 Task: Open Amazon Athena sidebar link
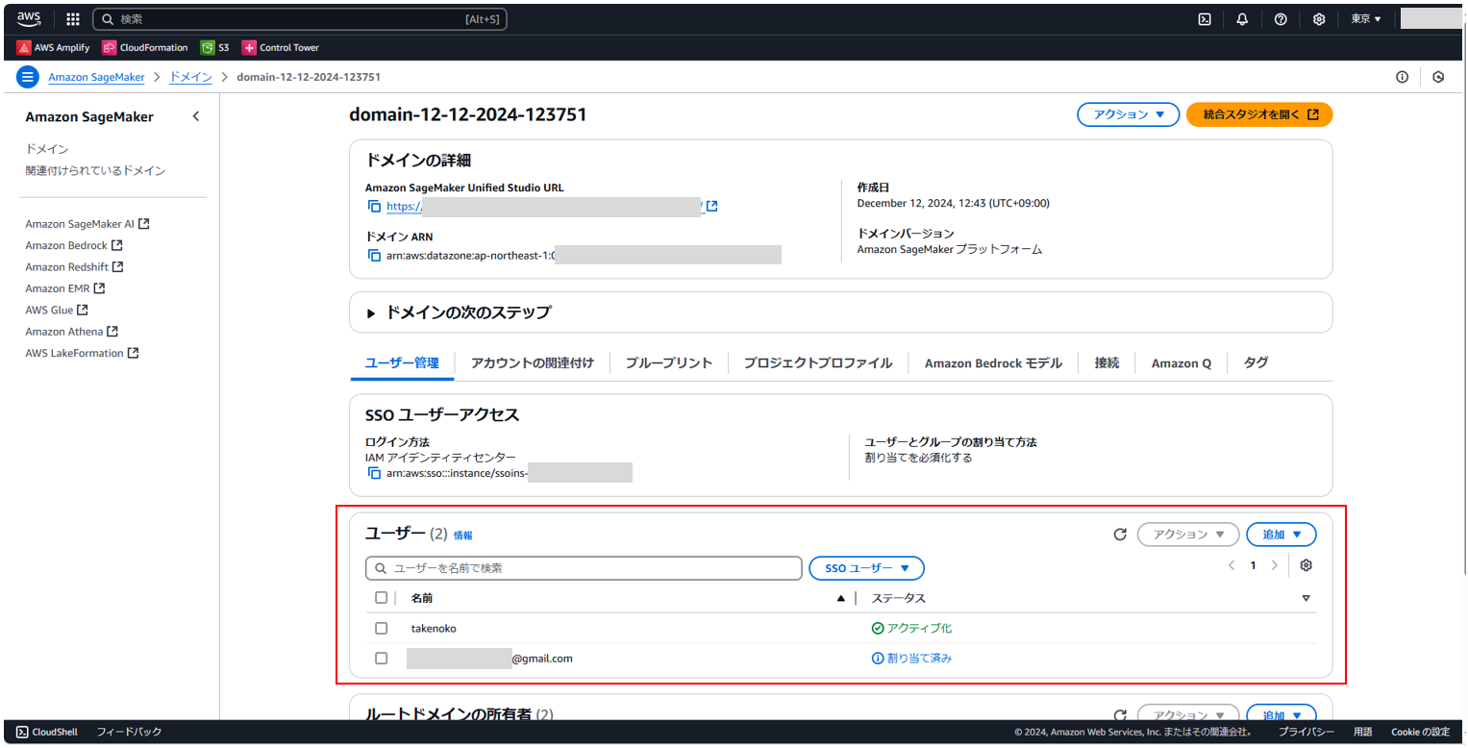click(72, 332)
